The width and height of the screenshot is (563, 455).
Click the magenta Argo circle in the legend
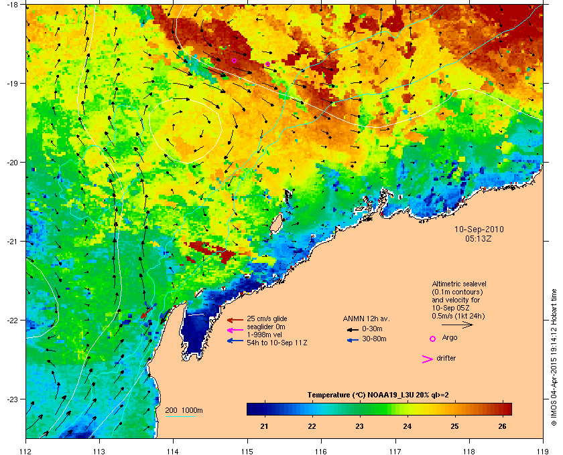pos(433,339)
